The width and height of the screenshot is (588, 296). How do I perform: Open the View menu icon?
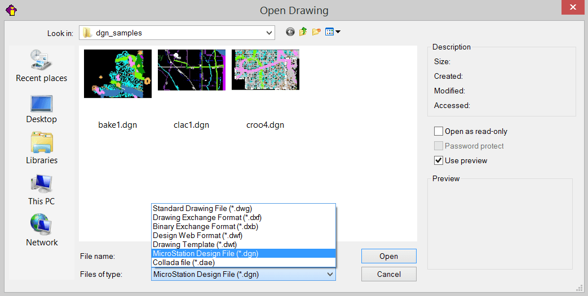[333, 32]
